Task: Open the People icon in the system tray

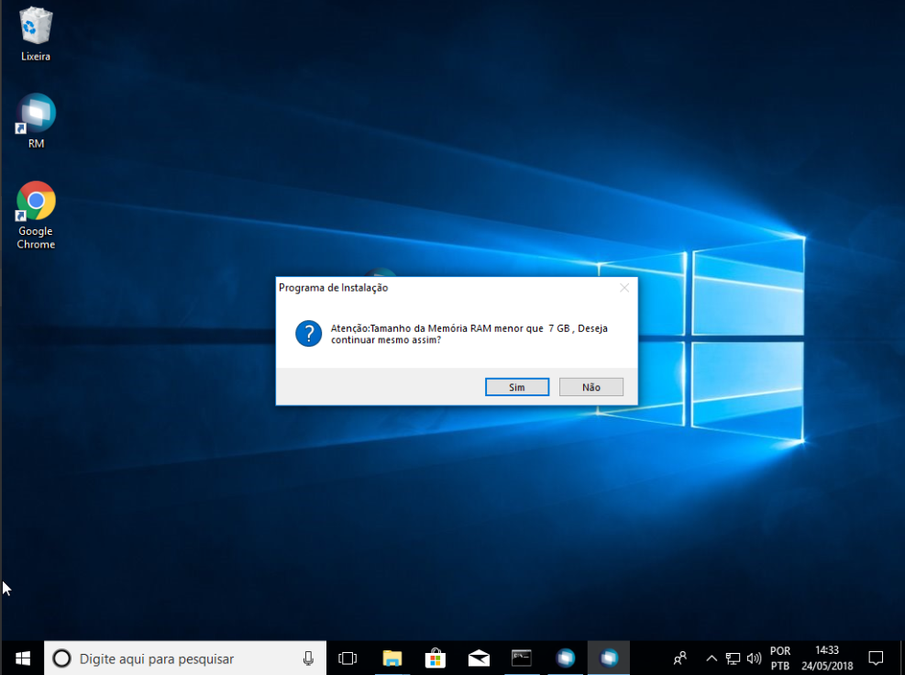Action: [x=680, y=658]
